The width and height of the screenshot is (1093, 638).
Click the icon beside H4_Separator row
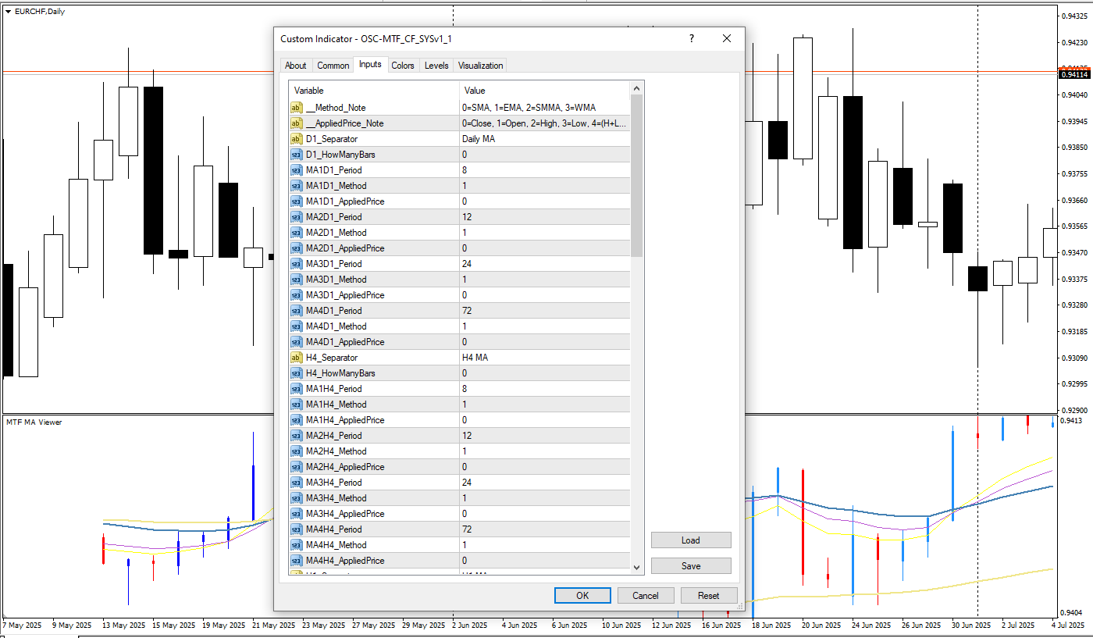[x=296, y=358]
